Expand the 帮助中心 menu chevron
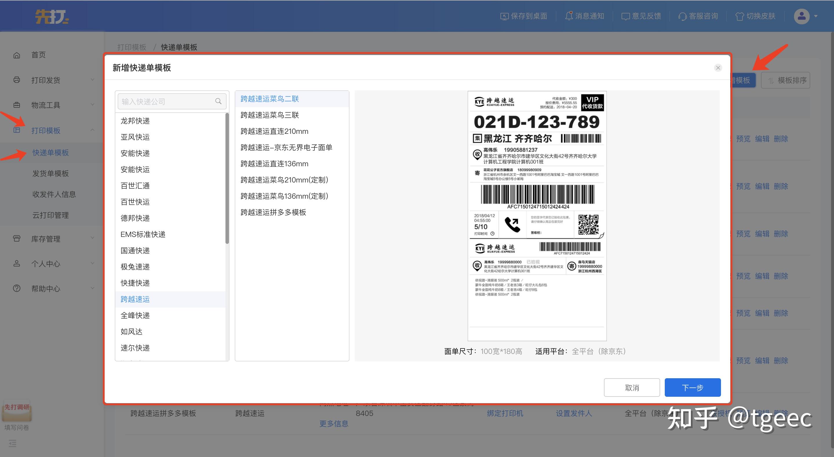The image size is (834, 457). pos(93,288)
